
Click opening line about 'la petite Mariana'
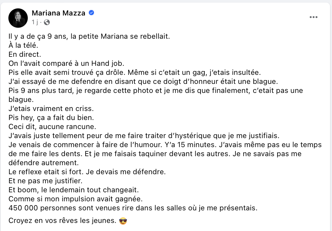89,36
